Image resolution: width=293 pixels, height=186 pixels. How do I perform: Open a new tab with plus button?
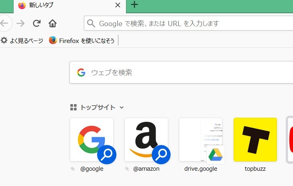pyautogui.click(x=135, y=5)
